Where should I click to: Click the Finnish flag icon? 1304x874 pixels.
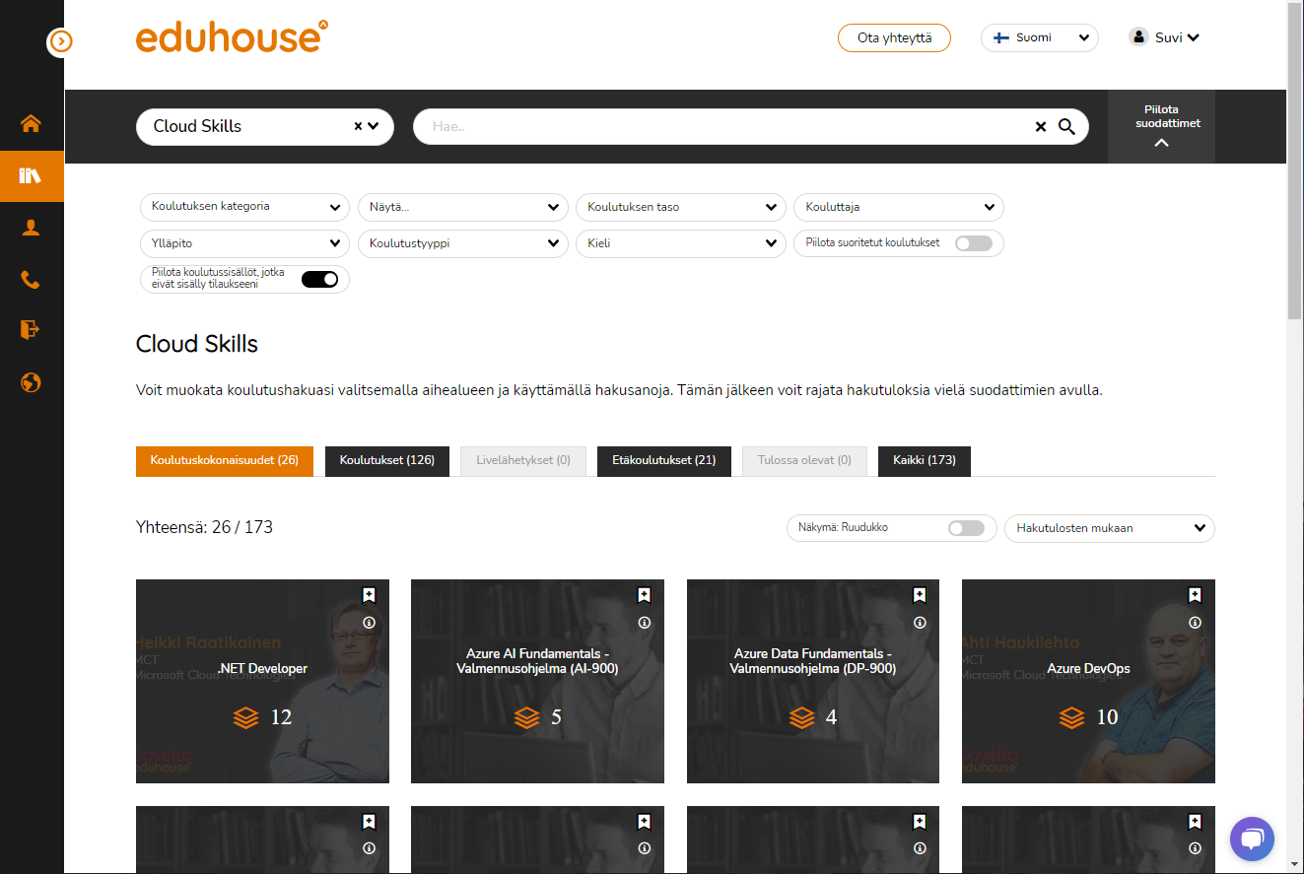pyautogui.click(x=1001, y=37)
